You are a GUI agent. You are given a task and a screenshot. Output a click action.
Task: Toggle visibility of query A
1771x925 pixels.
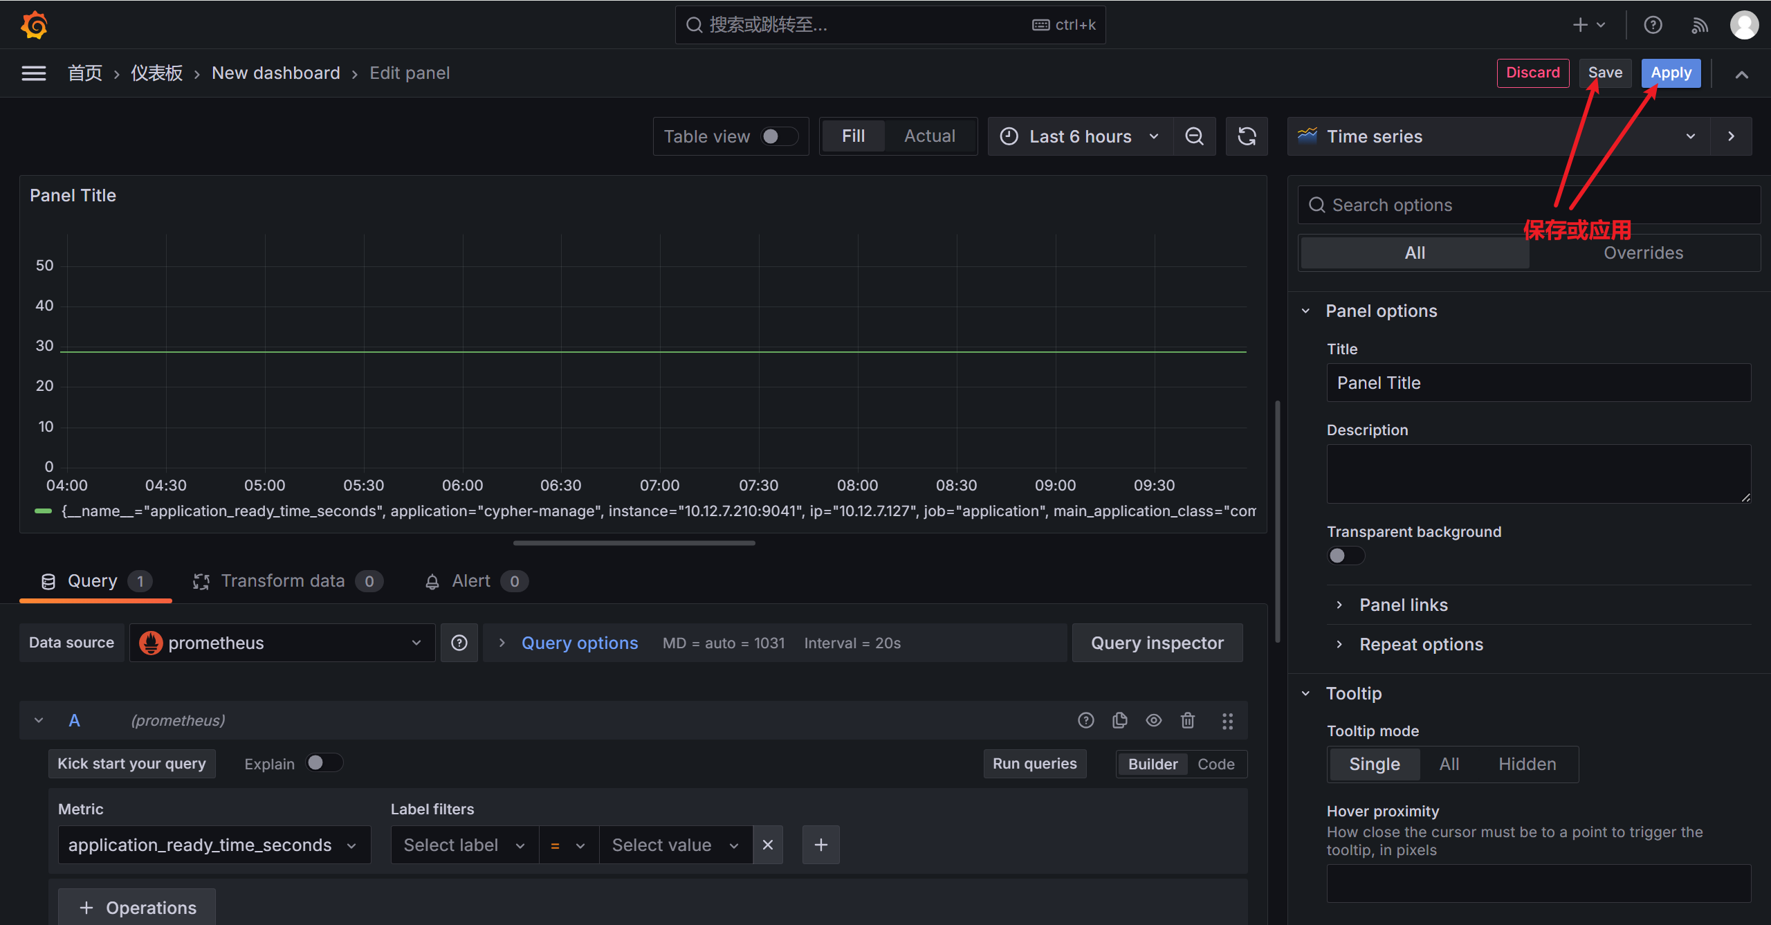[x=1154, y=720]
